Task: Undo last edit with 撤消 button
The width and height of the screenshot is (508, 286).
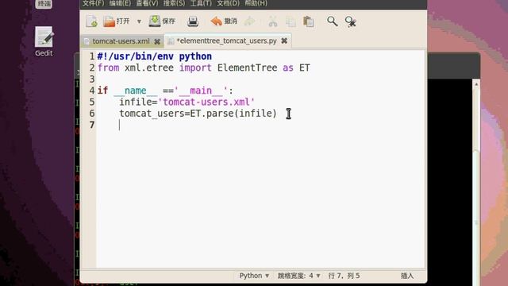Action: tap(224, 21)
